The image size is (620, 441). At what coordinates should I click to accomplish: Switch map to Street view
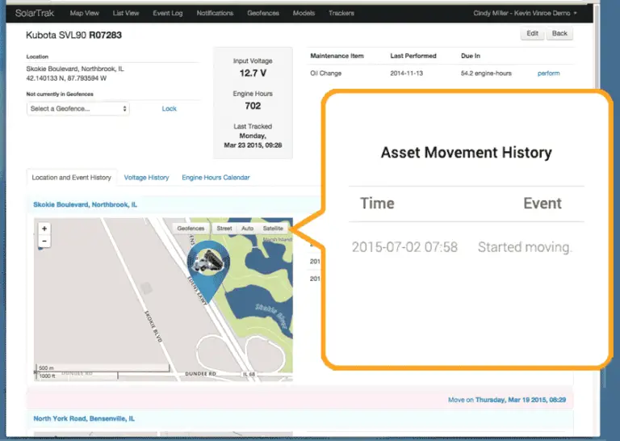224,229
